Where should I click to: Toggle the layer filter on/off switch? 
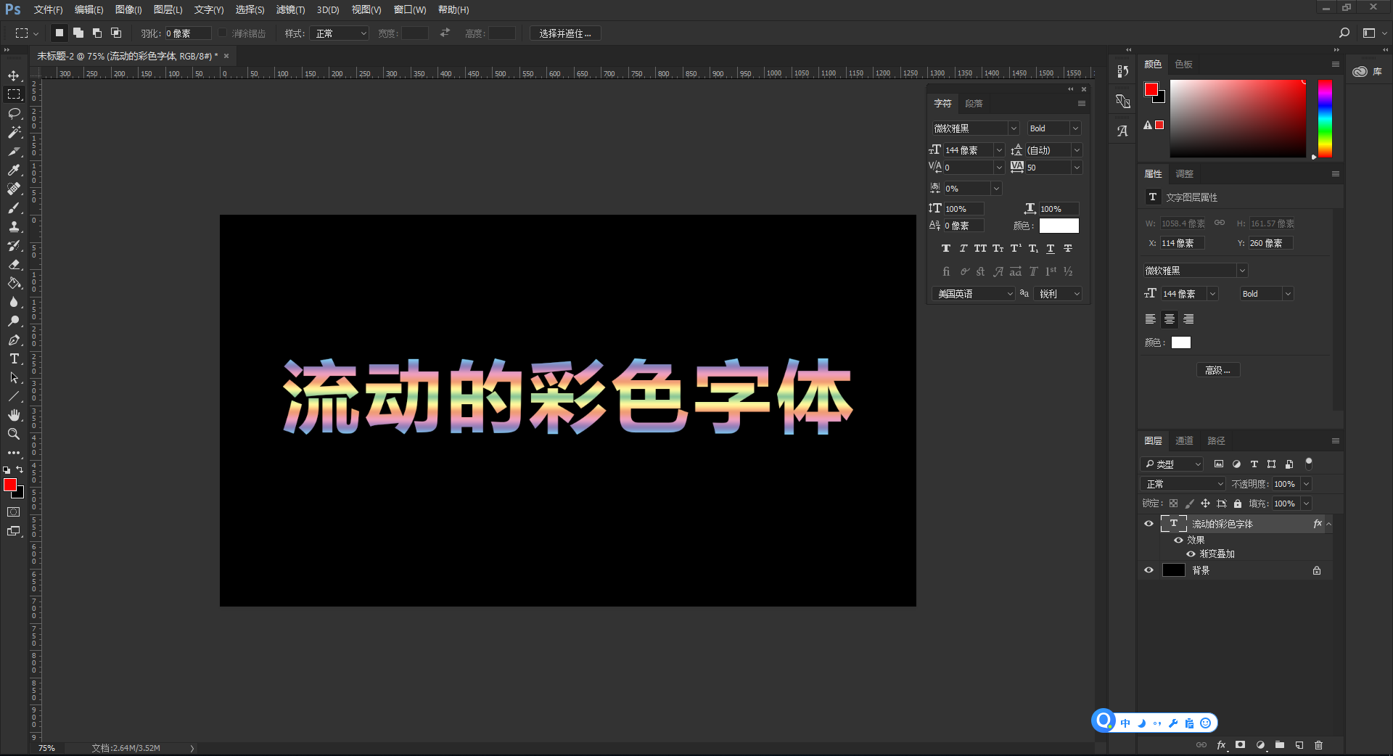click(1309, 463)
